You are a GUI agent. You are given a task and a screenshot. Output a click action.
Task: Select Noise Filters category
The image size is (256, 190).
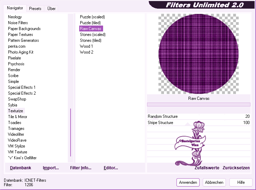[18, 23]
